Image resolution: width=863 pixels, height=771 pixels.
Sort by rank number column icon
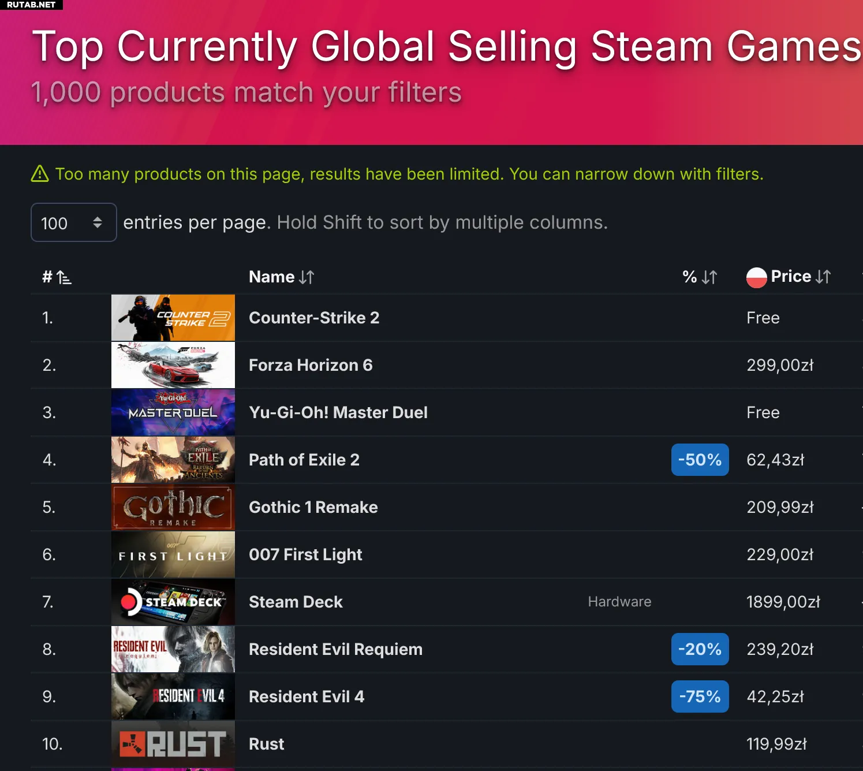pos(64,278)
